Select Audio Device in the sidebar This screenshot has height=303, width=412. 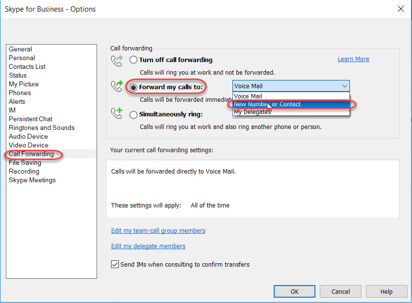coord(28,136)
